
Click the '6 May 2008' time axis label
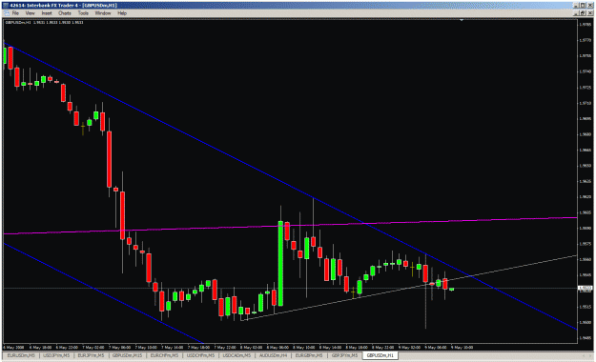pyautogui.click(x=13, y=347)
